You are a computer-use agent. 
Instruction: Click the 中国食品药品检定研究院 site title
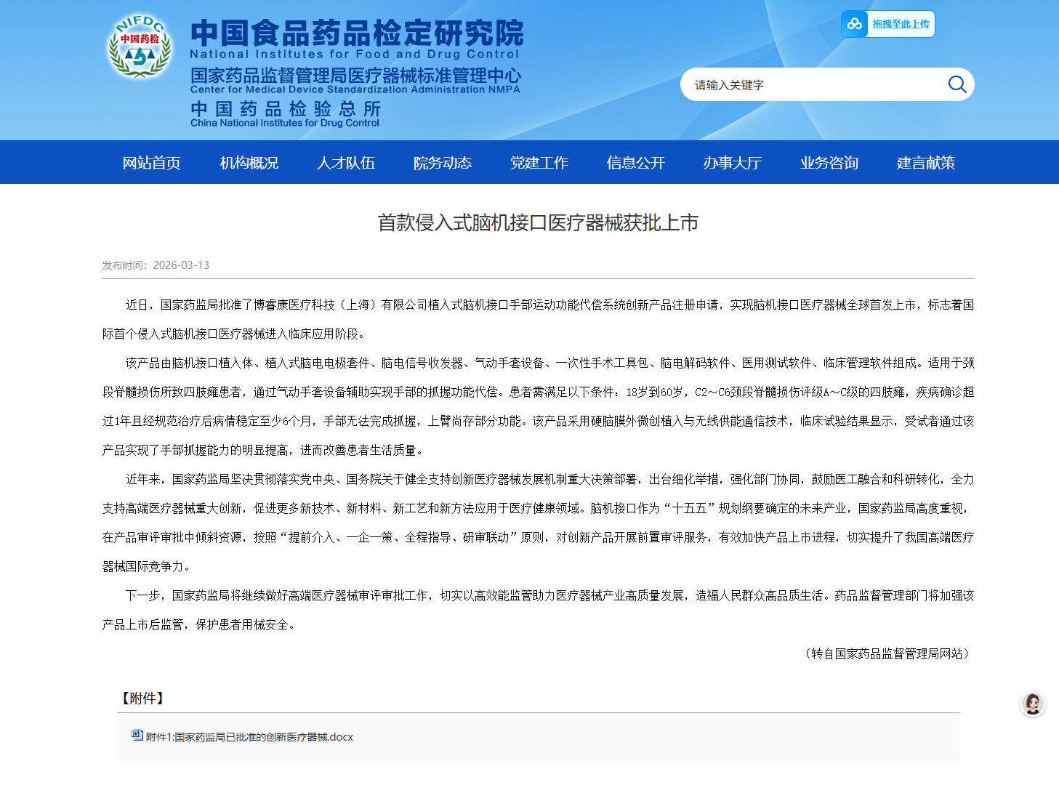[356, 33]
